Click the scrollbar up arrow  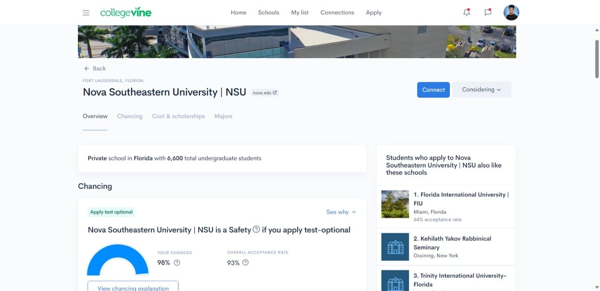point(597,30)
